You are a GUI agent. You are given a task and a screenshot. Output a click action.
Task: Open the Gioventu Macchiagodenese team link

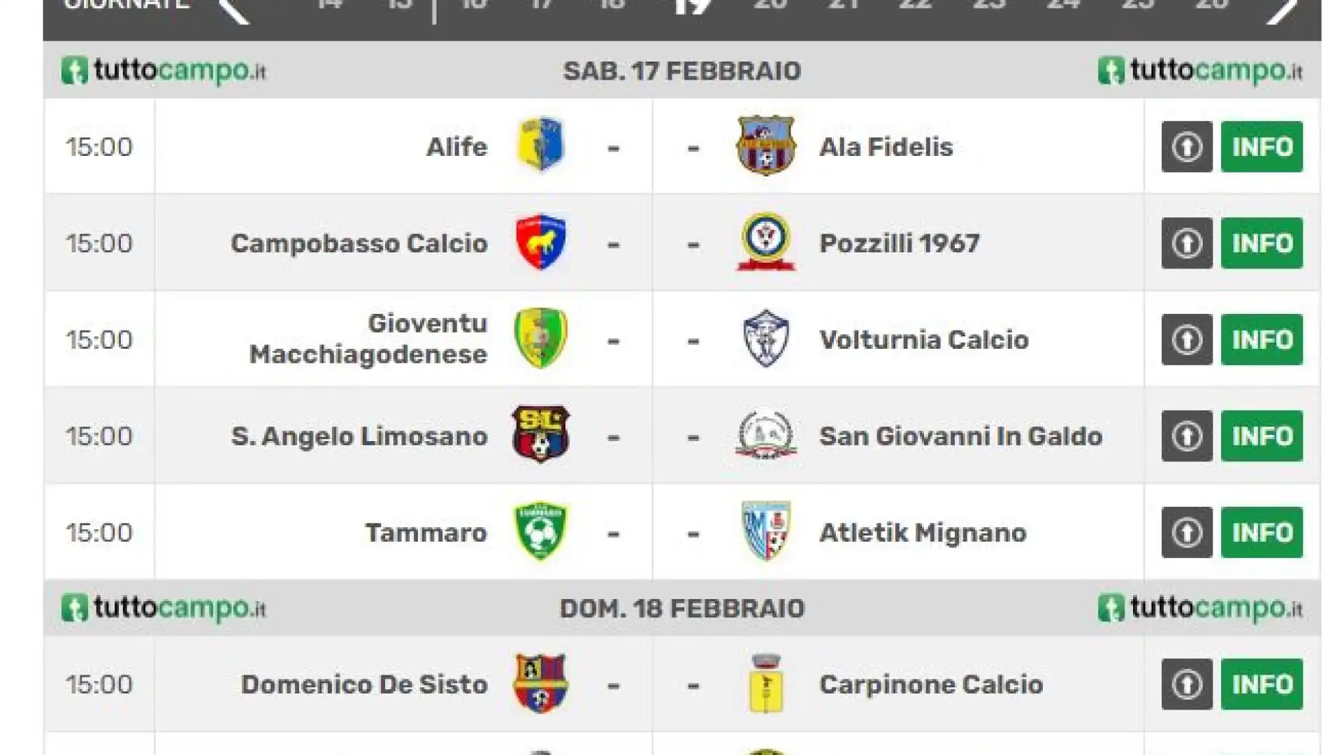click(x=368, y=339)
